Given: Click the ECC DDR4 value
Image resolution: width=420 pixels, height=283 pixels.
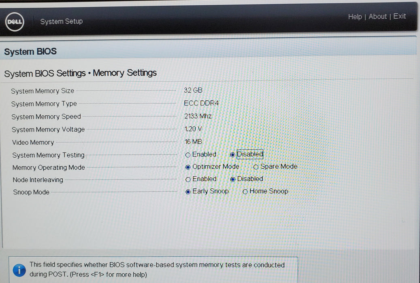Looking at the screenshot, I should click(201, 103).
